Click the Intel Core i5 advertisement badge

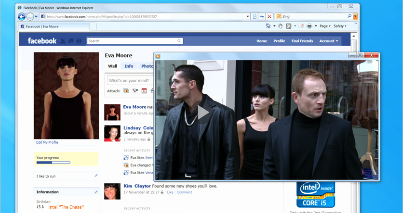coord(316,195)
